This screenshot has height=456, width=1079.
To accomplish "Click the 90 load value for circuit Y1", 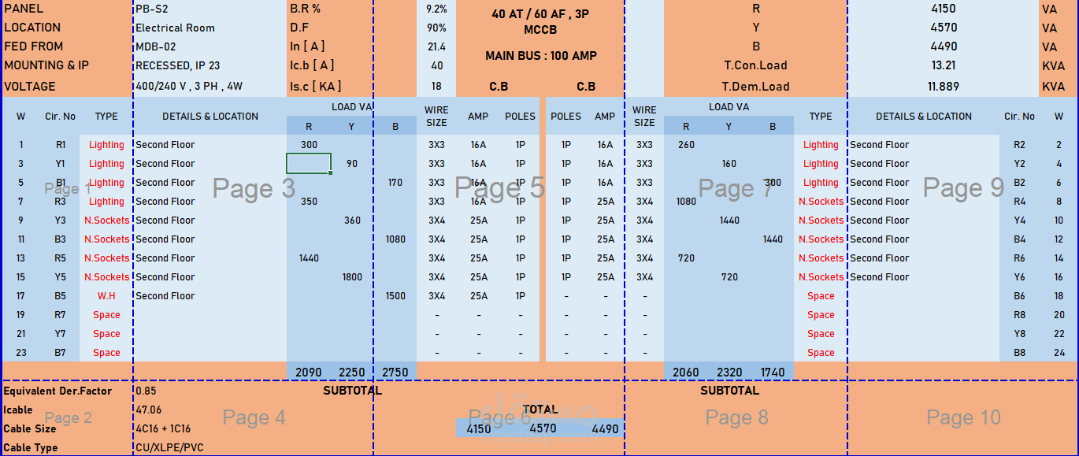I will tap(352, 163).
